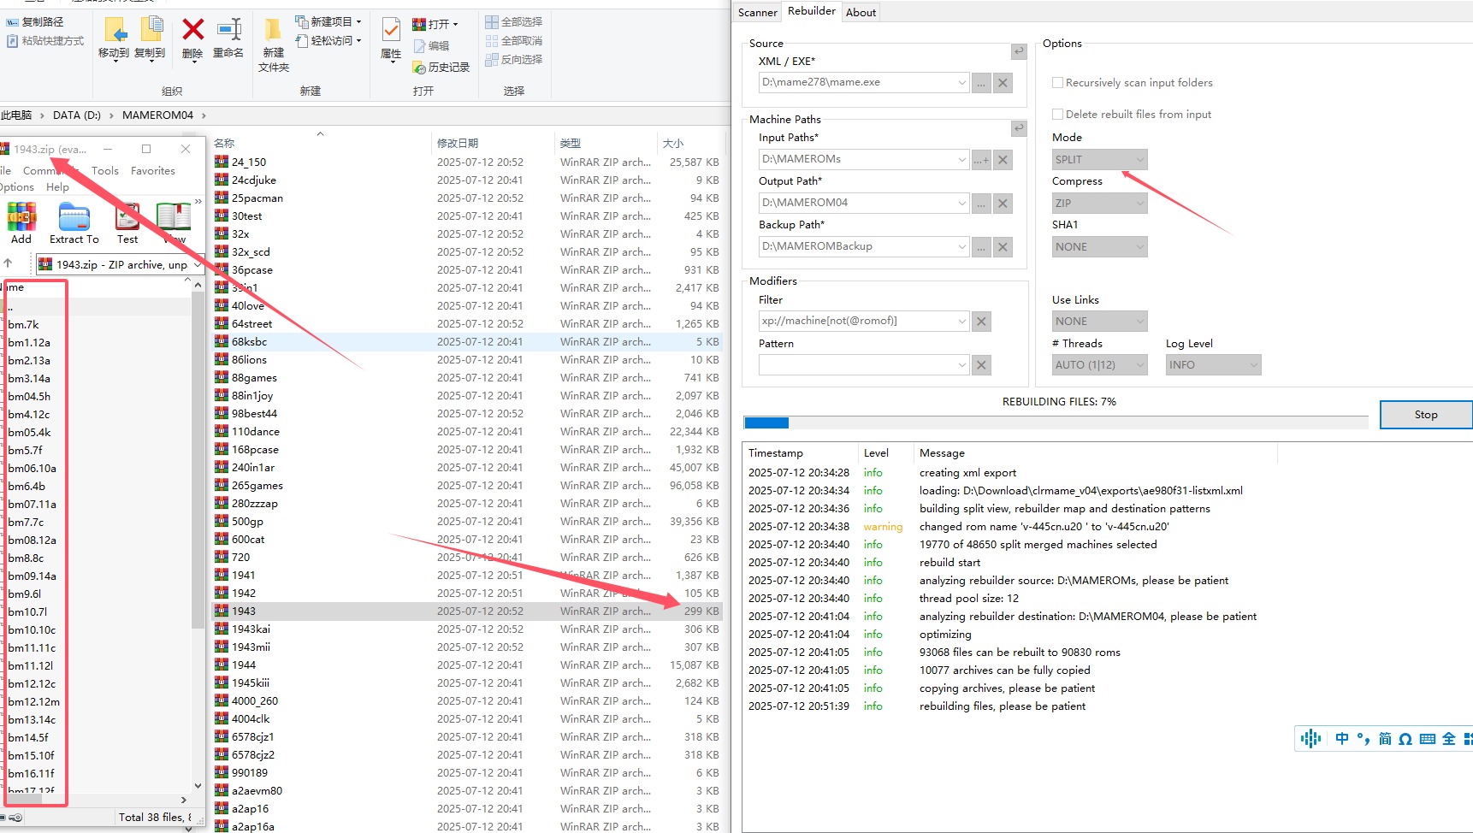The image size is (1473, 833).
Task: Click WinRAR Test toolbar icon
Action: tap(127, 223)
